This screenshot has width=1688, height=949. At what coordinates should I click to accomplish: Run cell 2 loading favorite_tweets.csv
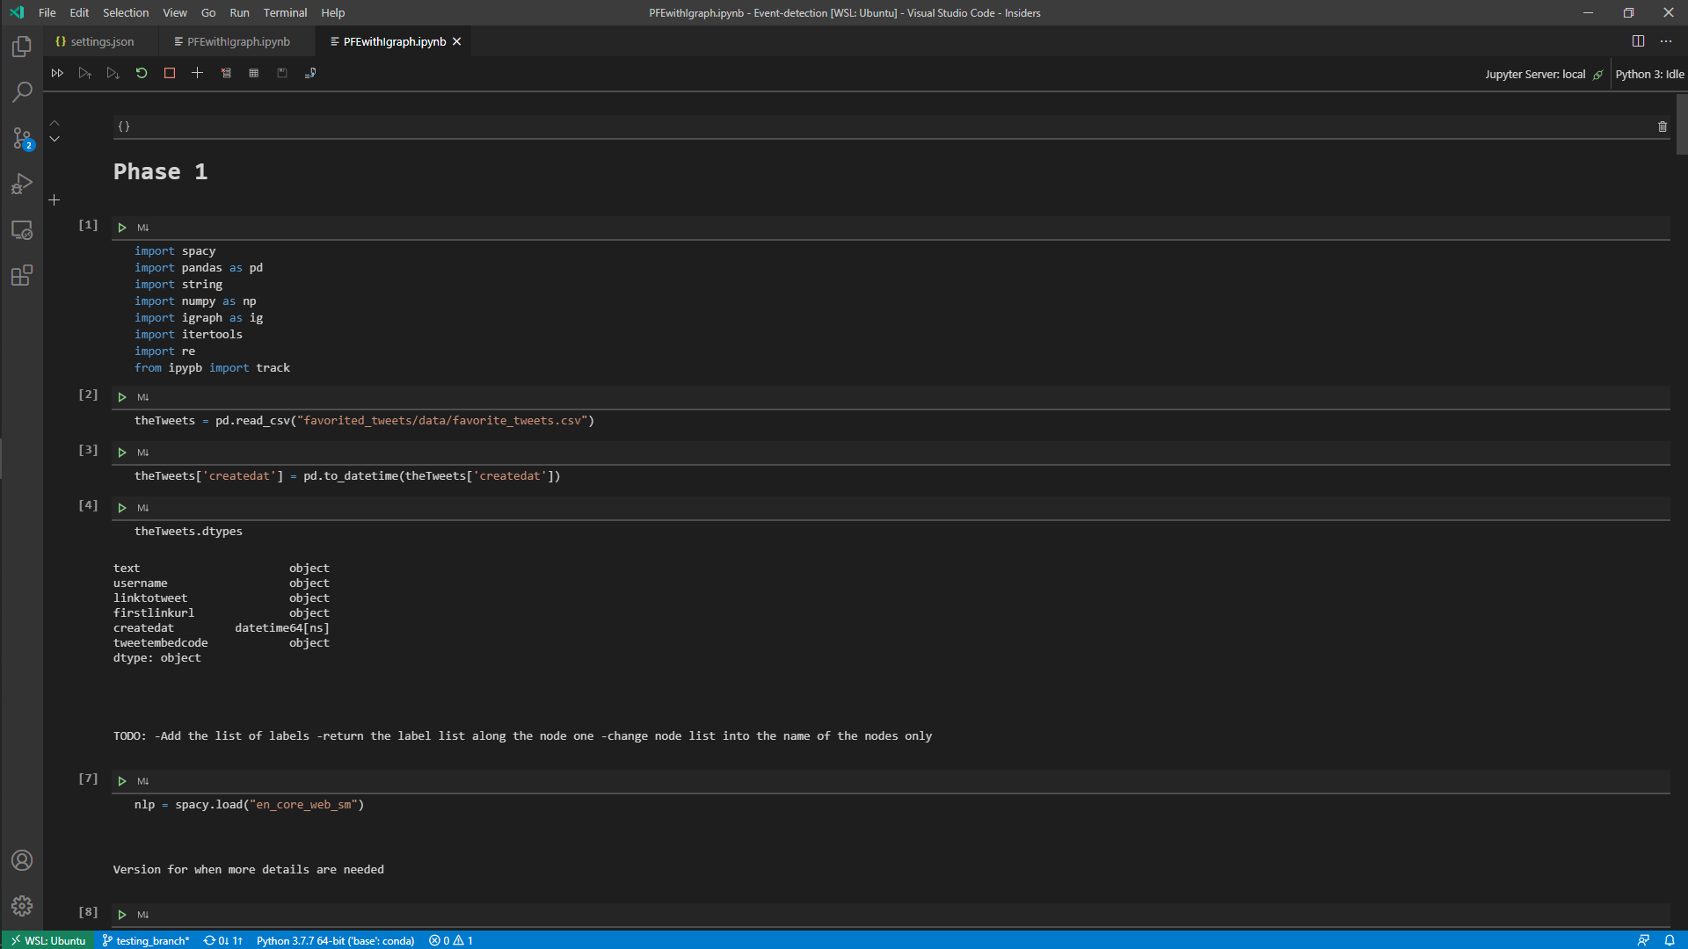pos(122,397)
